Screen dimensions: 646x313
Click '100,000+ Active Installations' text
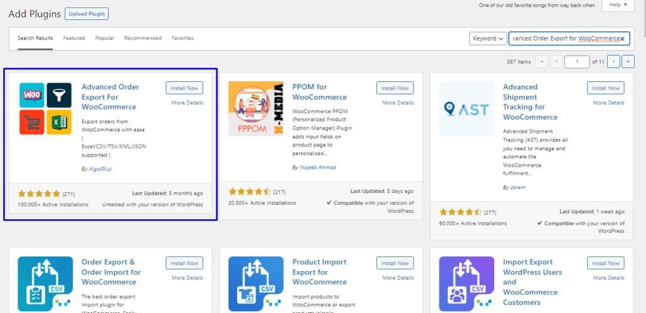click(53, 205)
